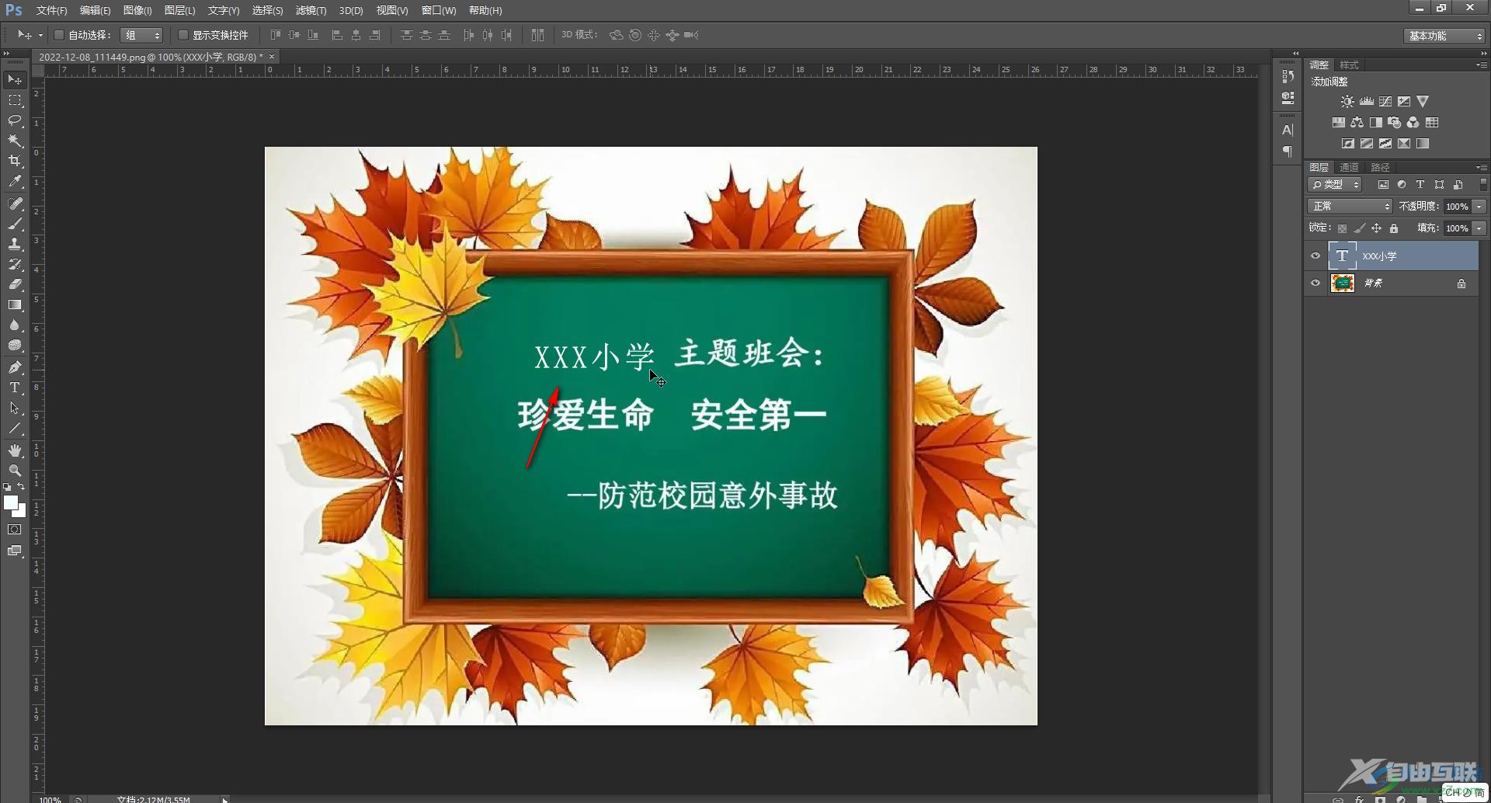Select the Eyedropper tool
Viewport: 1491px width, 803px height.
[x=15, y=181]
